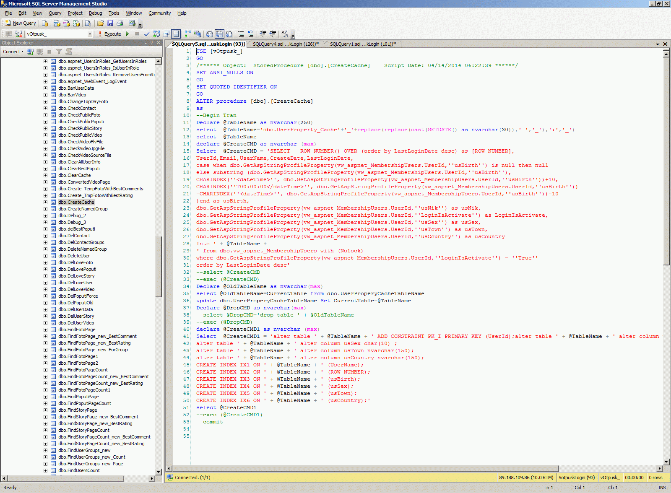Open the active files dropdown arrow
671x493 pixels.
[658, 44]
